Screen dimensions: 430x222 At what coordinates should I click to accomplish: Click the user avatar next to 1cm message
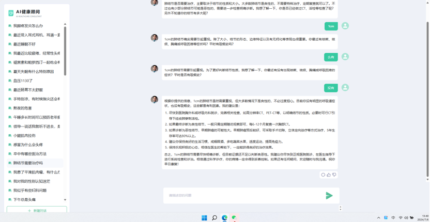tap(345, 26)
